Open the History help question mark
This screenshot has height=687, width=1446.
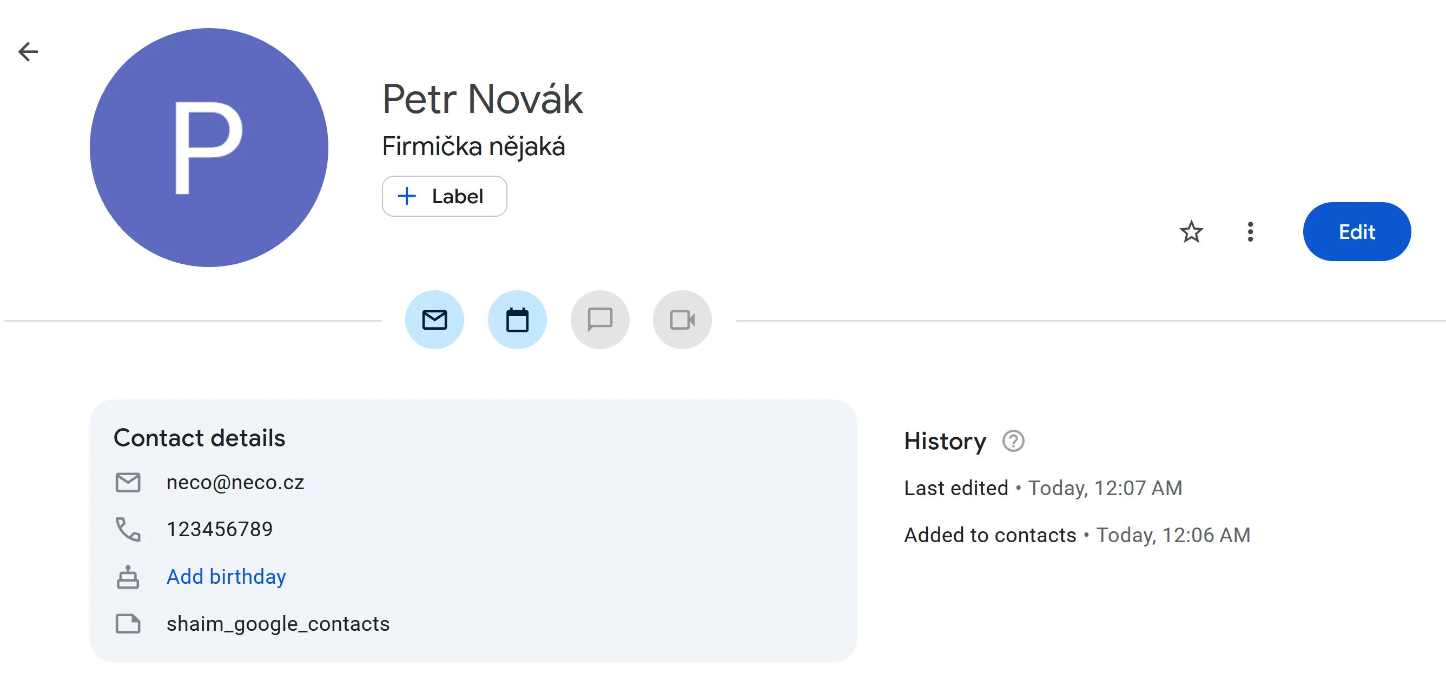coord(1013,441)
